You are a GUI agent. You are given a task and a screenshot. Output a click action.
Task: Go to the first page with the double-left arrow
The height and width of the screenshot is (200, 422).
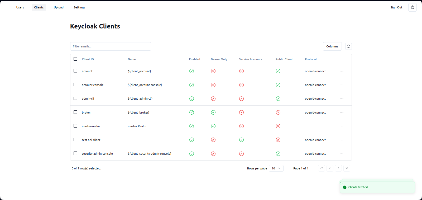pyautogui.click(x=322, y=168)
